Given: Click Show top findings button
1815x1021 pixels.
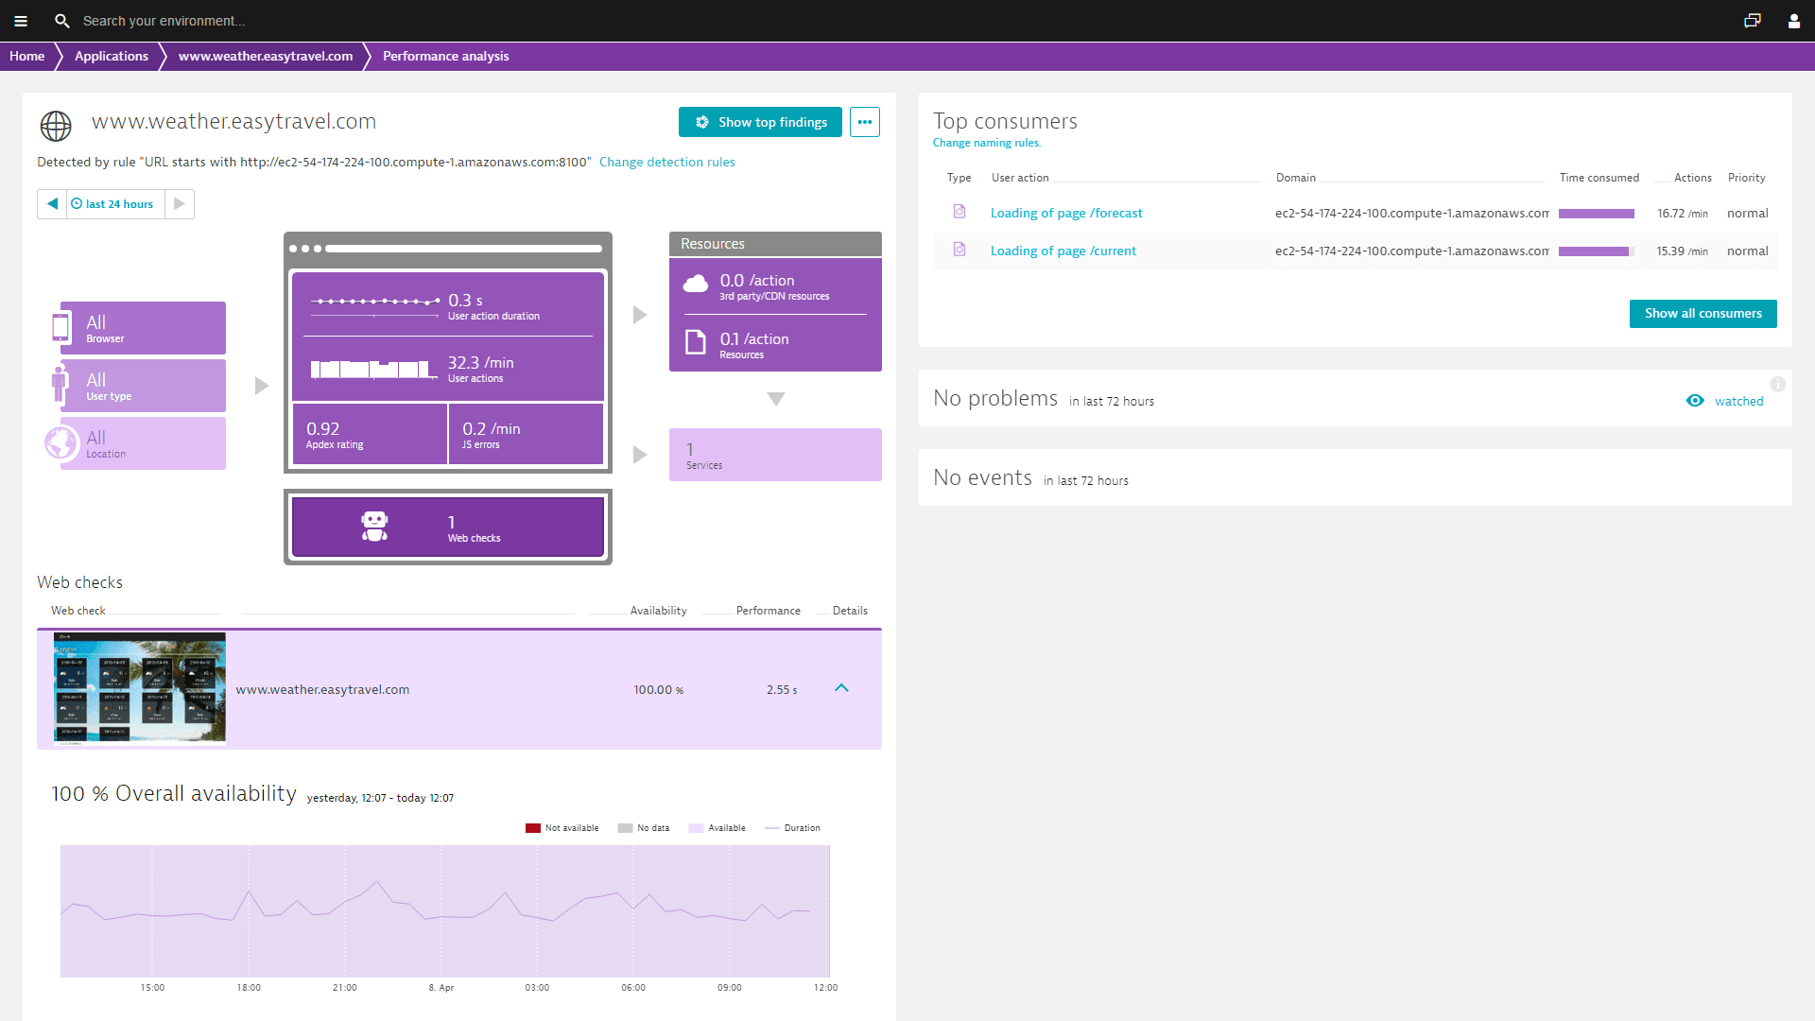Looking at the screenshot, I should tap(760, 122).
